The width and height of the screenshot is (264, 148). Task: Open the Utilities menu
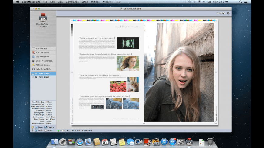[x=95, y=2]
